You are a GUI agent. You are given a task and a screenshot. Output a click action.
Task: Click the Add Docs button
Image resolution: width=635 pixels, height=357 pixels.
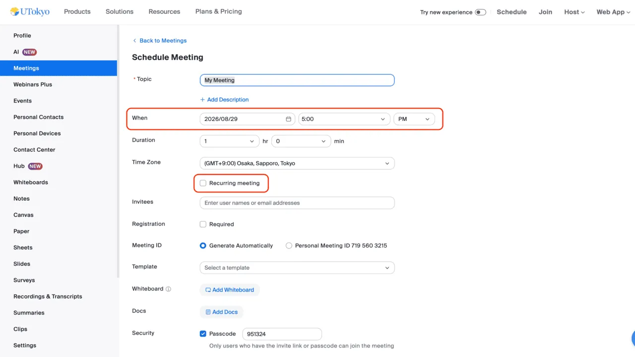[221, 312]
